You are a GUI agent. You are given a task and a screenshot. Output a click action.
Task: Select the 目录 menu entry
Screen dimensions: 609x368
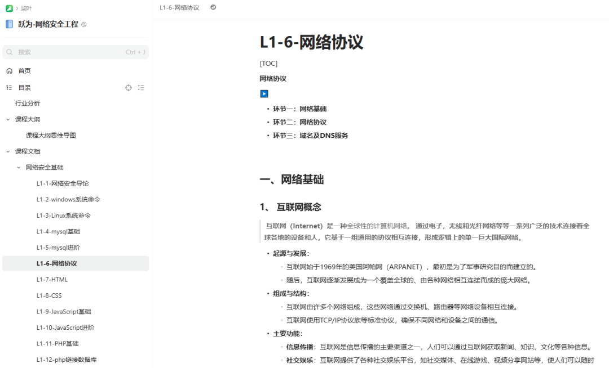[x=24, y=88]
